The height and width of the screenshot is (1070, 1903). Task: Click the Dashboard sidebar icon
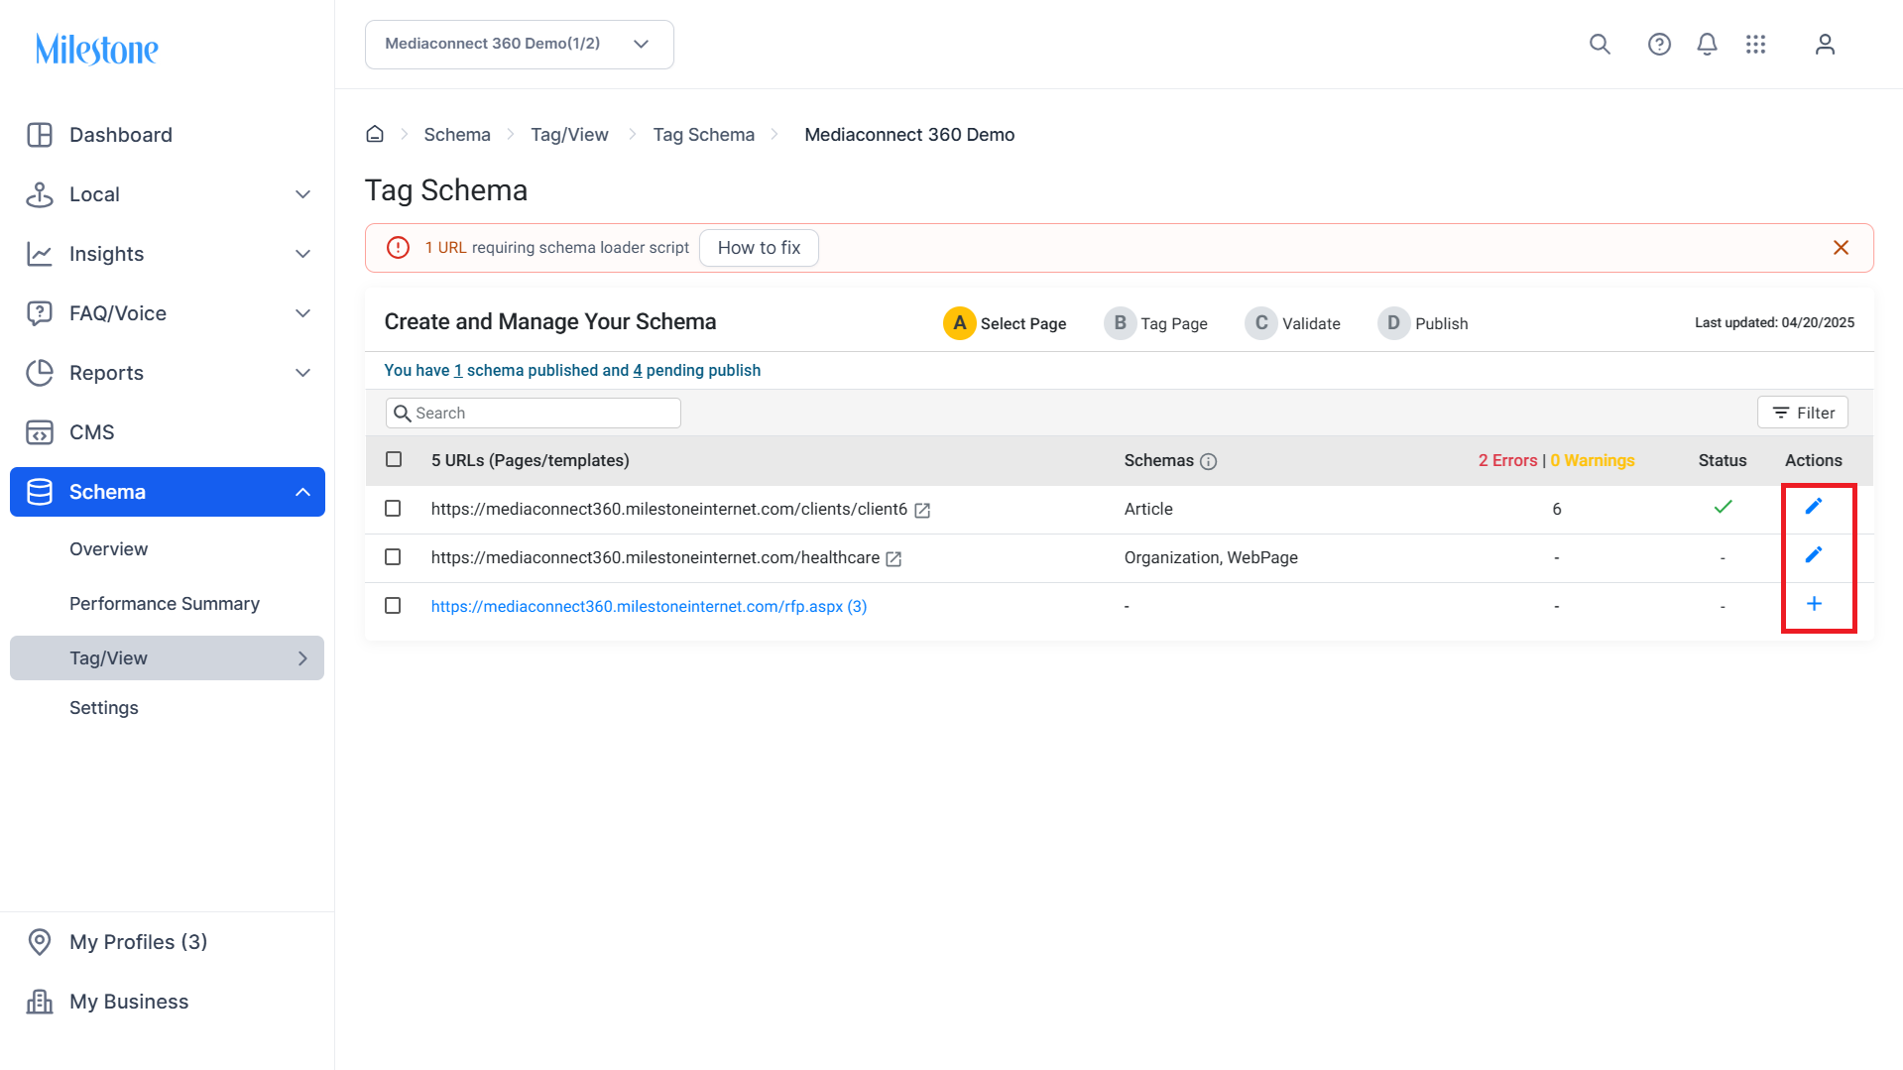coord(40,135)
